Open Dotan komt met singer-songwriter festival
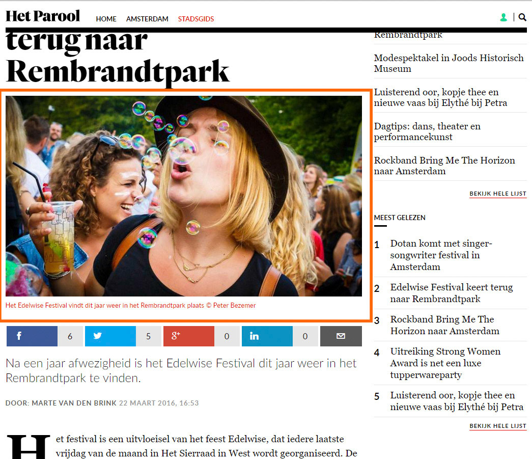The image size is (532, 459). pyautogui.click(x=441, y=255)
